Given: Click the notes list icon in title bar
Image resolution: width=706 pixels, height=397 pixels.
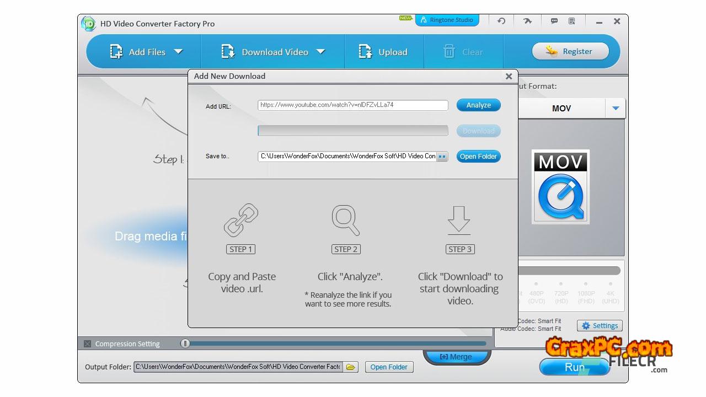Looking at the screenshot, I should coord(572,21).
